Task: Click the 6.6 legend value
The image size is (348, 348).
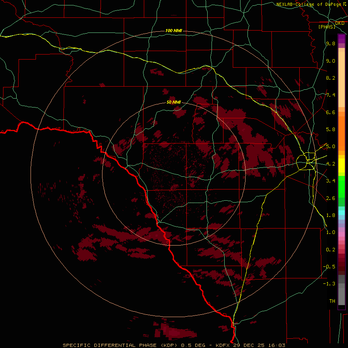Action: [331, 112]
